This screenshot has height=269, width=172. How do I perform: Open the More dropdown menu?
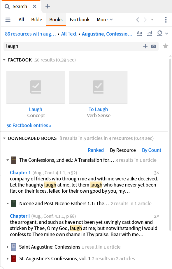tap(105, 20)
